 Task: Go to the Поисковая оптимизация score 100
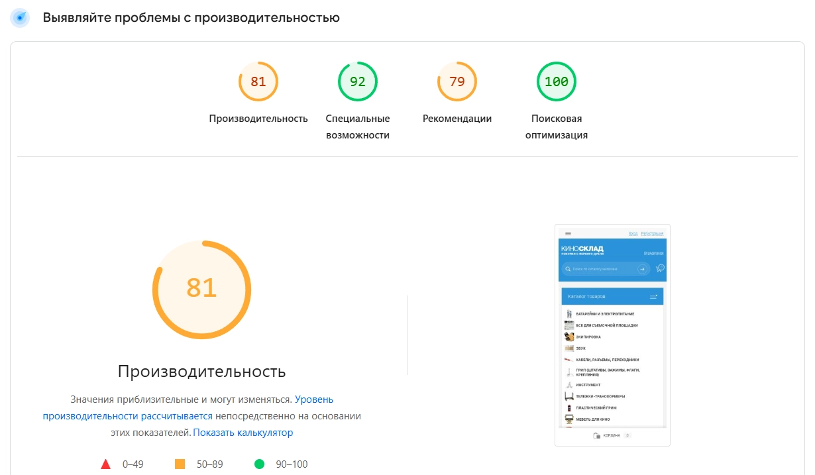coord(557,81)
